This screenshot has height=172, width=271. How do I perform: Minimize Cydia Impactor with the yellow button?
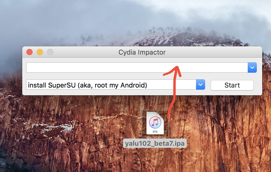coord(40,52)
